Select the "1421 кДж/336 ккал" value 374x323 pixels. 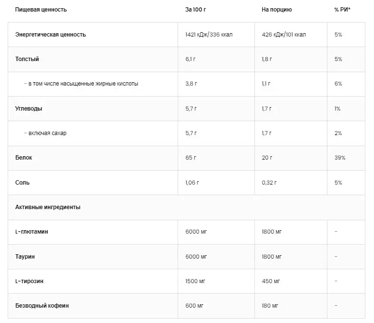[x=209, y=35]
